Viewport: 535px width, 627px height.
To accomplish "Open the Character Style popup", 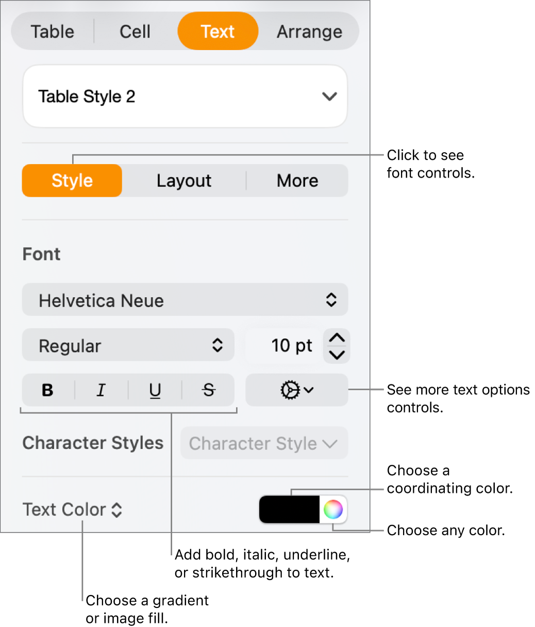I will tap(263, 443).
